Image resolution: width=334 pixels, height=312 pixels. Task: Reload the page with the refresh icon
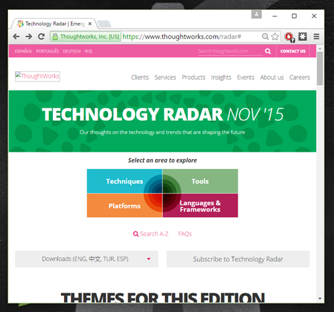pos(41,36)
